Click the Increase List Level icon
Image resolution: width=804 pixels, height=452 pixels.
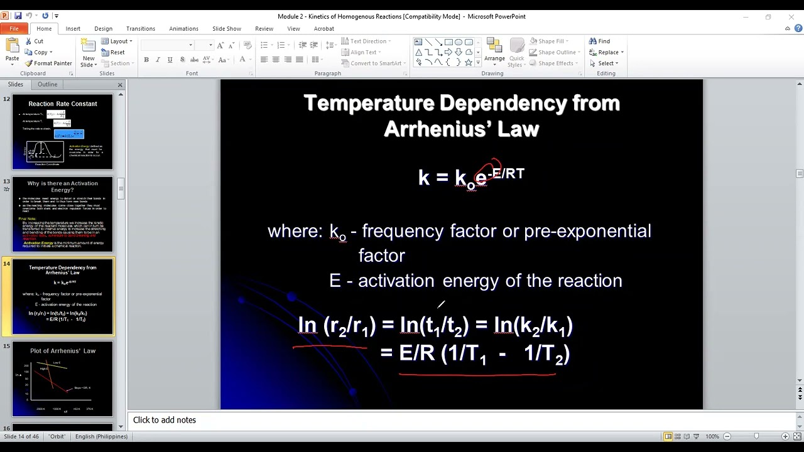(314, 45)
